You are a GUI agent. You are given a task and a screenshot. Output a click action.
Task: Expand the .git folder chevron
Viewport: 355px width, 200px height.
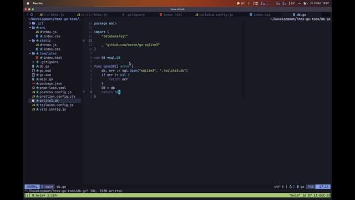(30, 23)
